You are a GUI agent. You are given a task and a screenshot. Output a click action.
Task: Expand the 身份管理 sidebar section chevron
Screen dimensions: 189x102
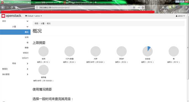(27, 74)
